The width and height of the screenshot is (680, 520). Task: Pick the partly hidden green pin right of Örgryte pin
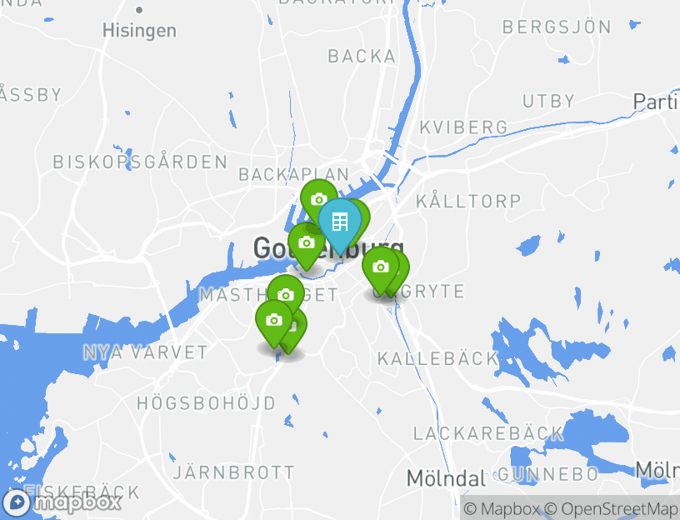pyautogui.click(x=402, y=271)
